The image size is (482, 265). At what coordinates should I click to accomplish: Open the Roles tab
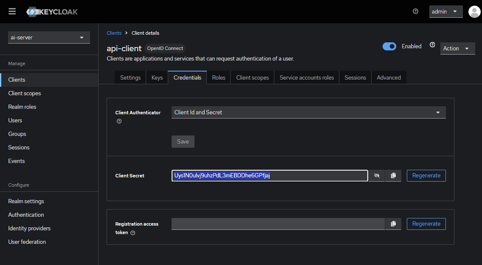point(219,77)
